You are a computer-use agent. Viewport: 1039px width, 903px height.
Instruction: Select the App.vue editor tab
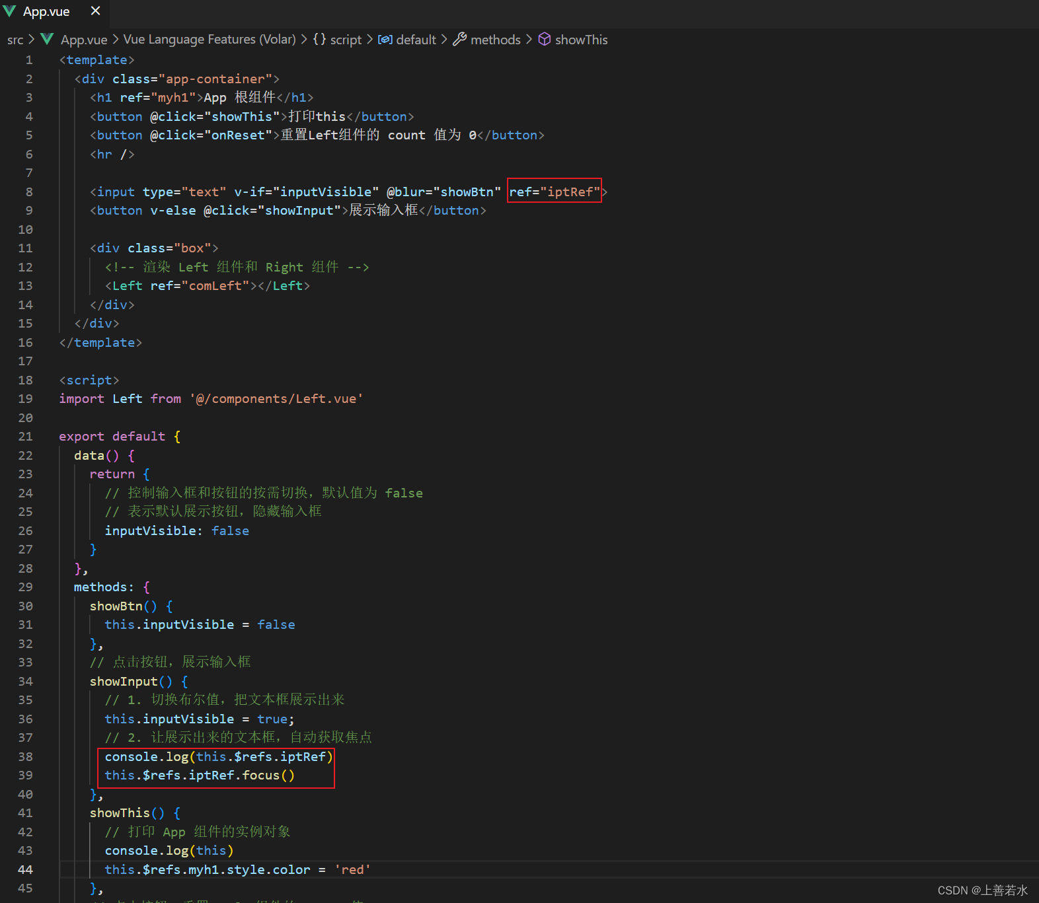click(54, 11)
